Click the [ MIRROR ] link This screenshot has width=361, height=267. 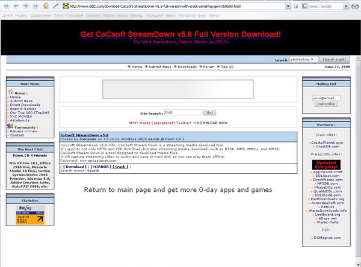pyautogui.click(x=101, y=167)
